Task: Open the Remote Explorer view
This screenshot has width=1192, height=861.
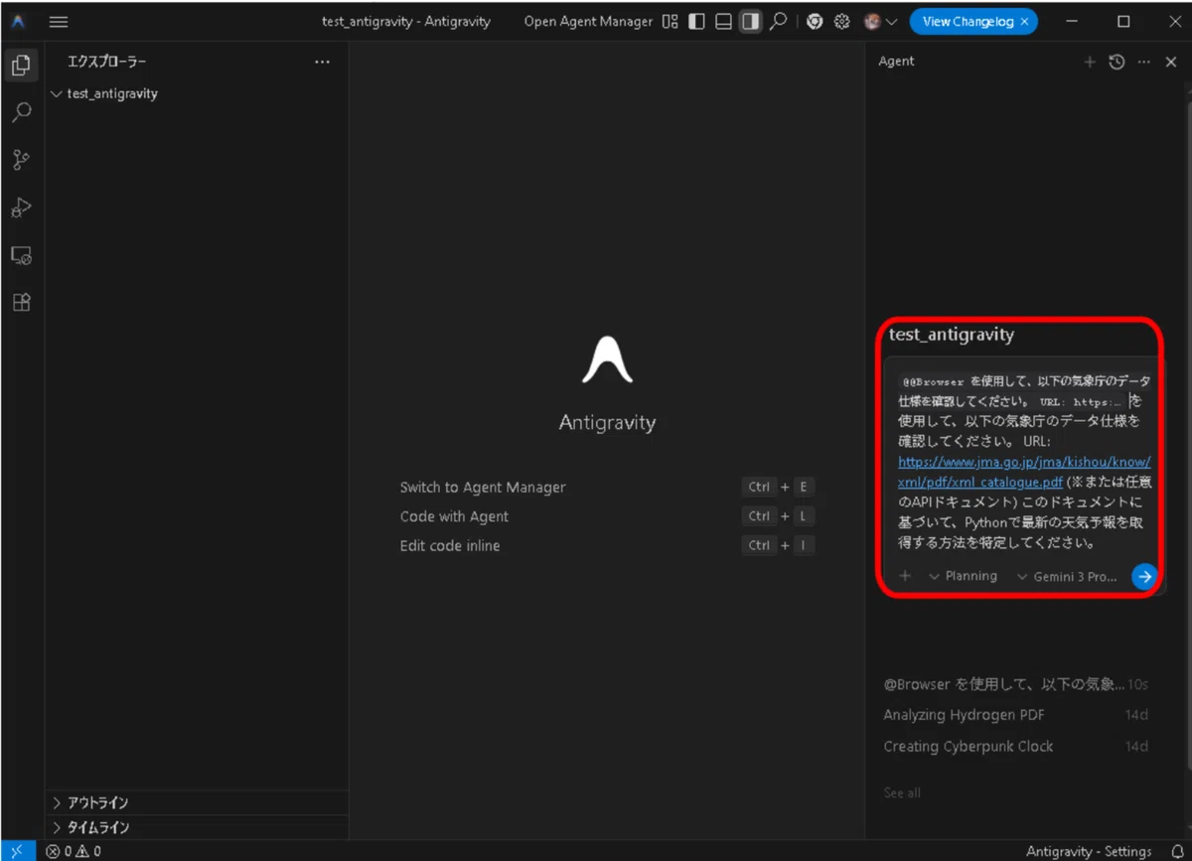Action: 21,255
